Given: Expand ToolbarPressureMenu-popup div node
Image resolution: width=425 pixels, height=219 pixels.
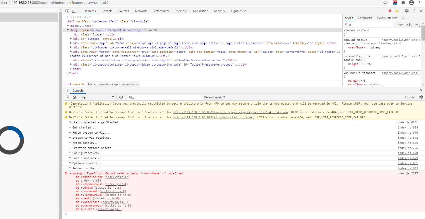Looking at the screenshot, I should coord(71,65).
